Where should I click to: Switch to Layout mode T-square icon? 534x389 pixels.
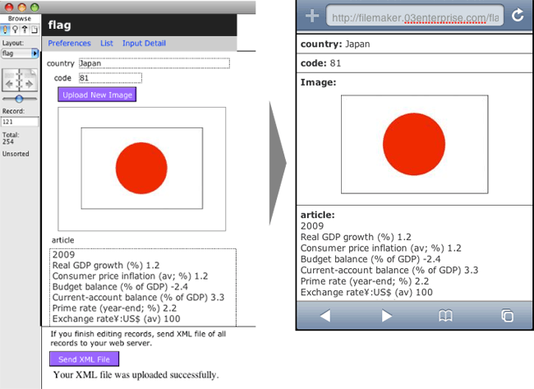point(25,30)
